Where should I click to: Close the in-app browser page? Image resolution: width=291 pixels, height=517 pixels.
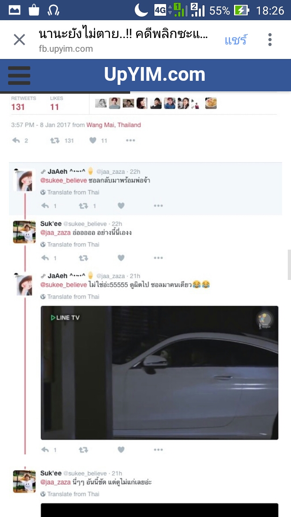(19, 40)
